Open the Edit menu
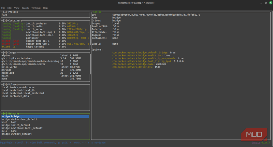 (10, 8)
